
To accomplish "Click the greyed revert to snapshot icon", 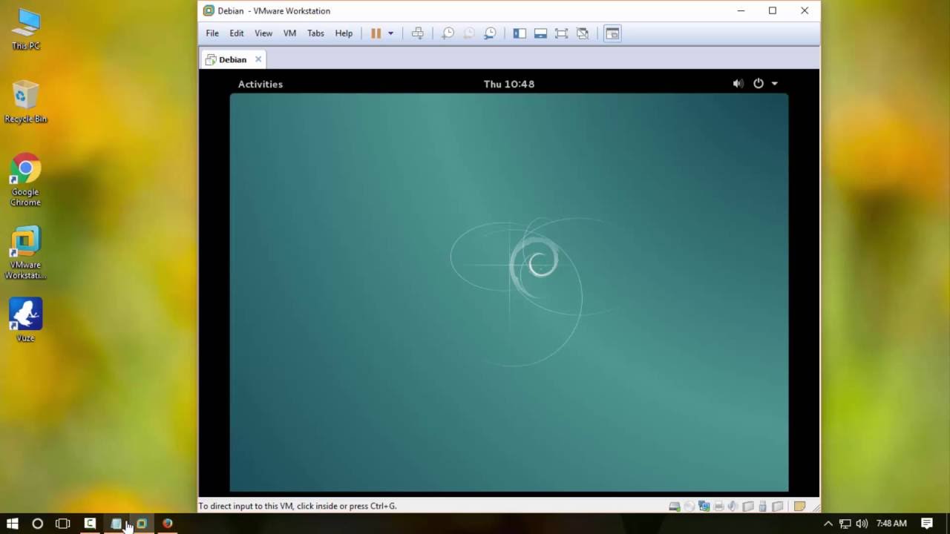I will [469, 33].
